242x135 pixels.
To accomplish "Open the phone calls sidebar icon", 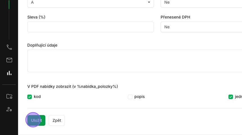I will pyautogui.click(x=9, y=47).
